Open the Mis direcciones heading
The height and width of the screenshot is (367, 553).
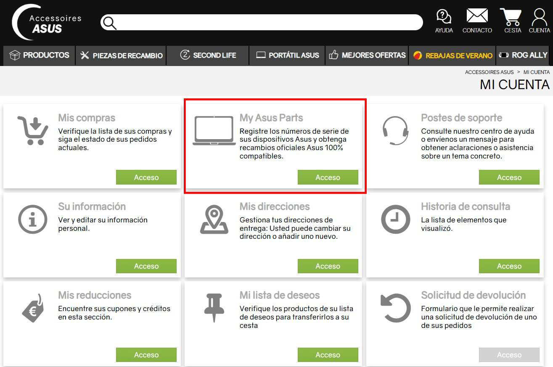point(275,207)
